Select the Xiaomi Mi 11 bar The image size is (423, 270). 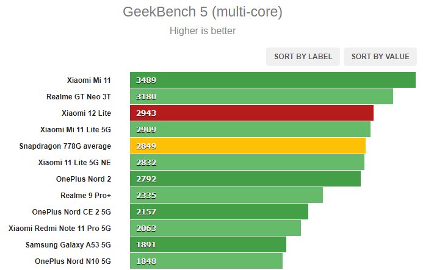tap(273, 80)
